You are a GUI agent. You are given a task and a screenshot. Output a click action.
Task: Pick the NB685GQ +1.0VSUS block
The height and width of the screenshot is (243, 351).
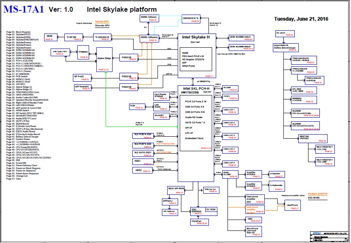pos(304,100)
